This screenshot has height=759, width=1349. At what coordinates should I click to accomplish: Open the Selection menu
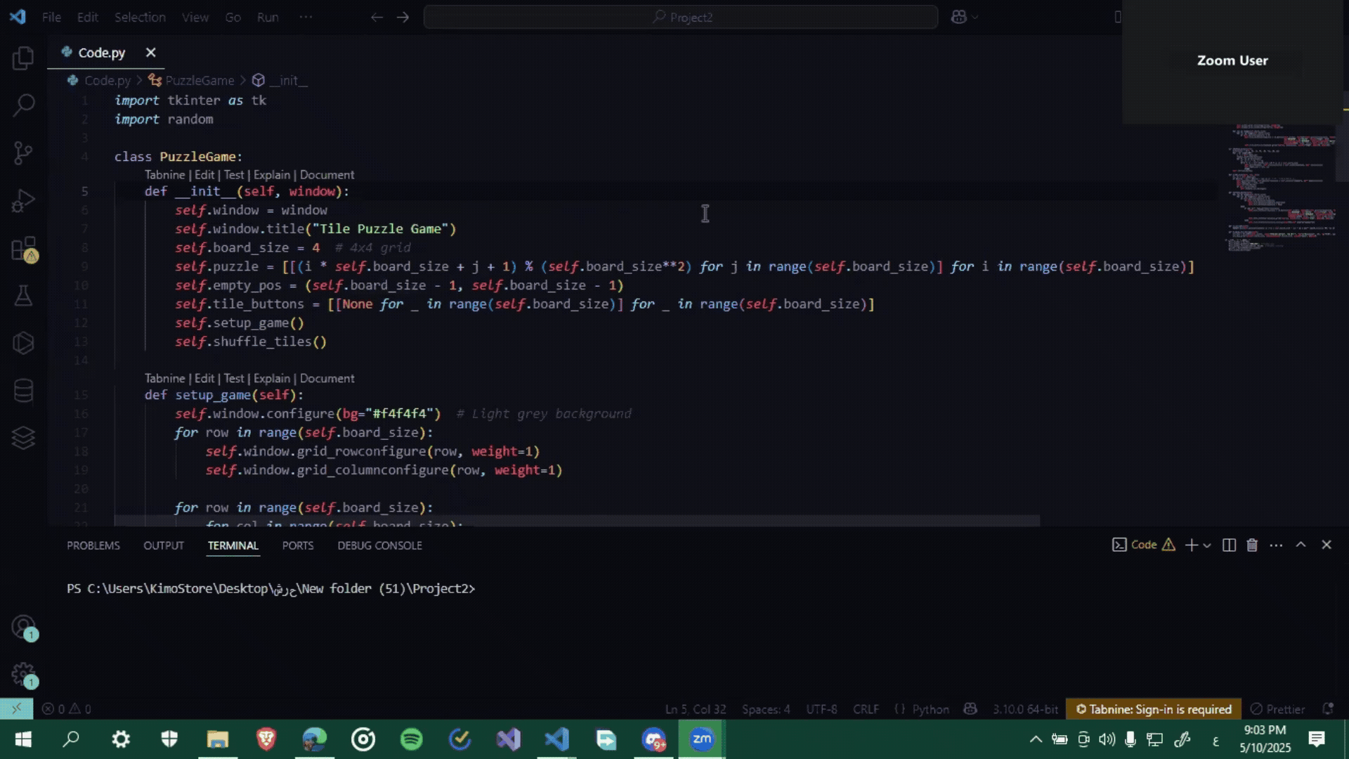(x=140, y=17)
